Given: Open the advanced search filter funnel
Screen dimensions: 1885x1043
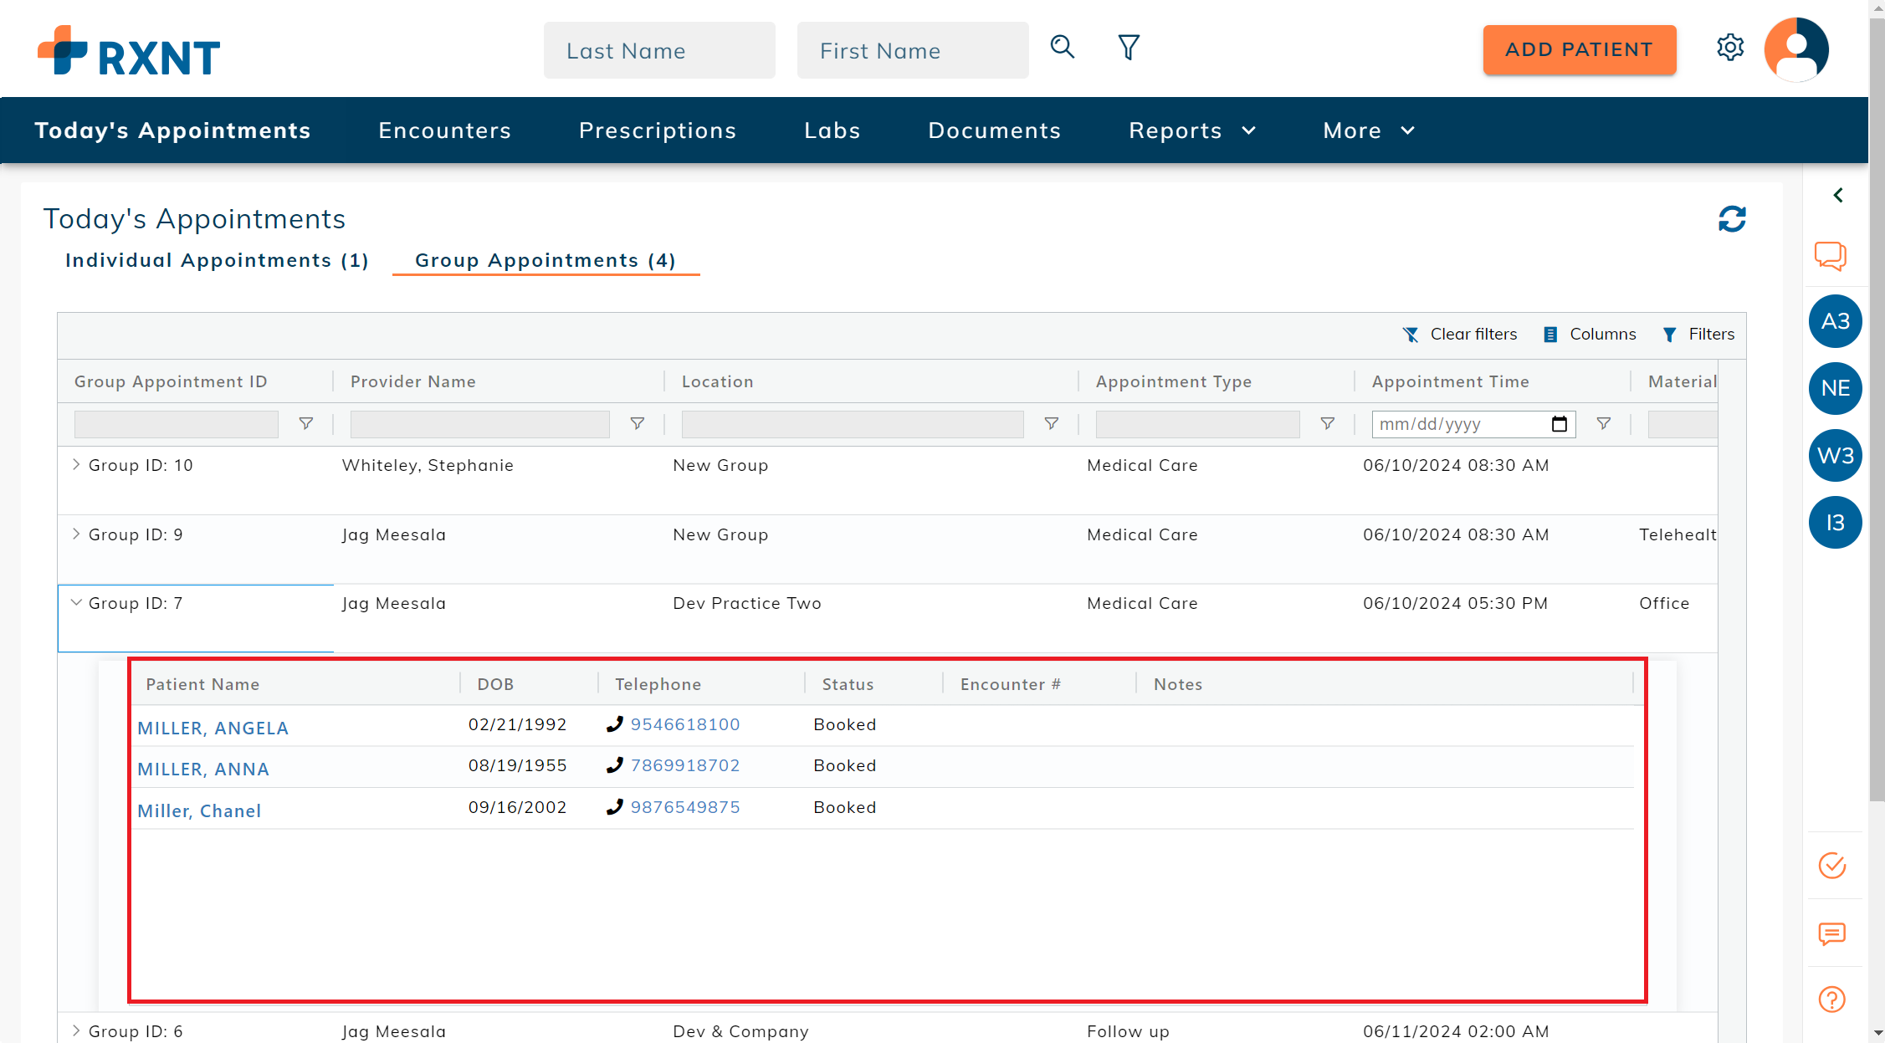Looking at the screenshot, I should pos(1129,47).
